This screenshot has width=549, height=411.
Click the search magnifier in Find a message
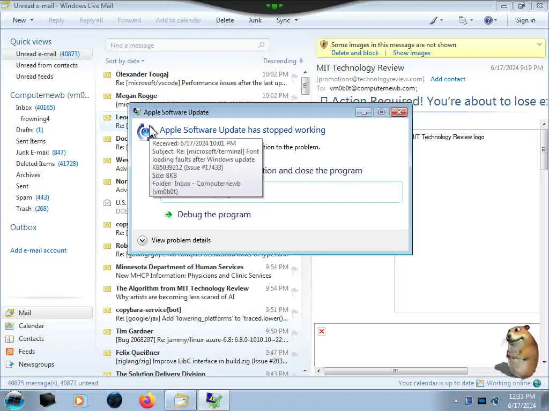pos(261,45)
